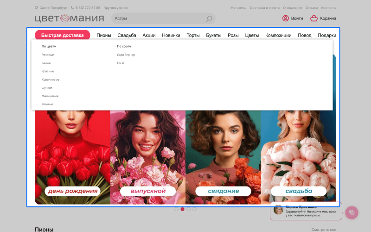
Task: Expand the Розы navigation category
Action: [x=233, y=35]
